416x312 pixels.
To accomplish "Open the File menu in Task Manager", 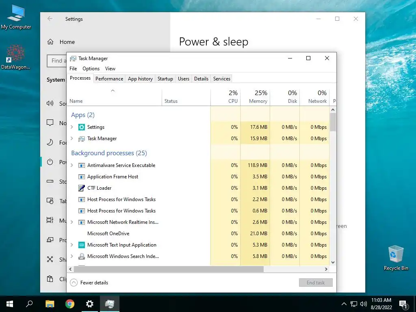I will [73, 68].
